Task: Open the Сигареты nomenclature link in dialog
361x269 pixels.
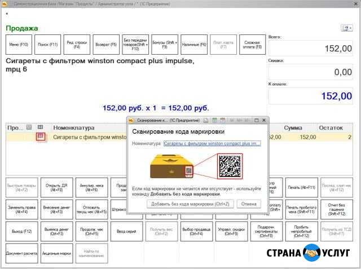Action: coord(212,143)
